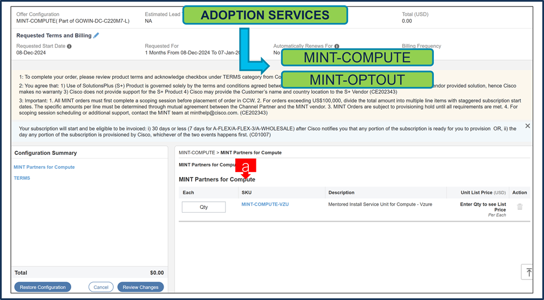
Task: Edit Requested Terms and Billing with pencil icon
Action: pos(96,36)
